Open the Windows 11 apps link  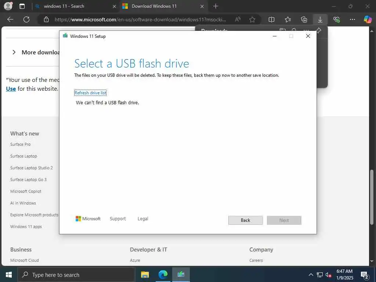tap(26, 227)
